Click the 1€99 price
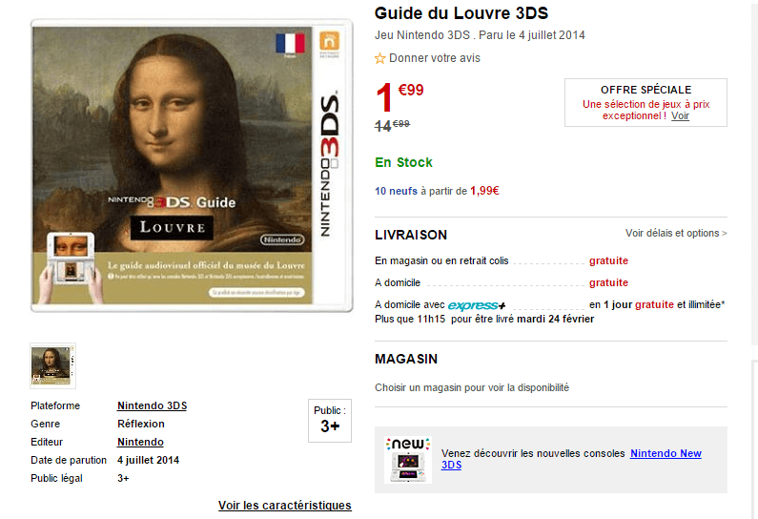The height and width of the screenshot is (519, 758). click(399, 96)
